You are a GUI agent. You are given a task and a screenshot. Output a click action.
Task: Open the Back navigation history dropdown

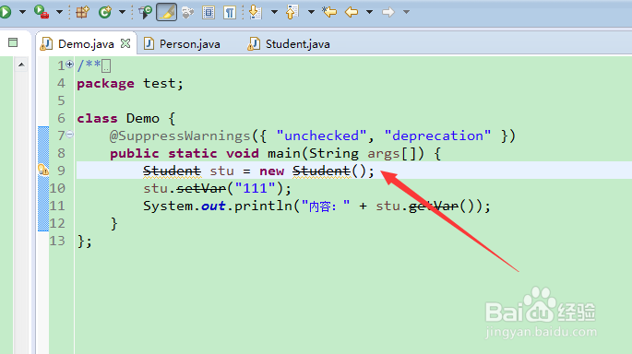point(369,12)
